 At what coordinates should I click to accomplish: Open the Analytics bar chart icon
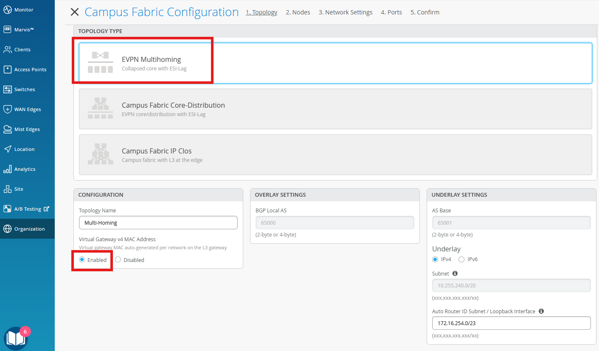coord(7,169)
